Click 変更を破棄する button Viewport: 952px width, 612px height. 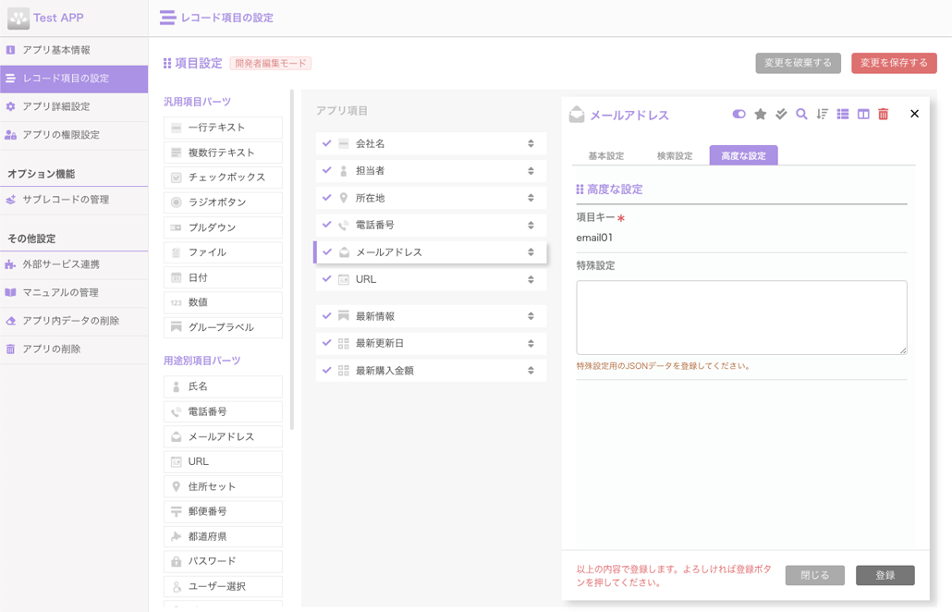coord(798,63)
